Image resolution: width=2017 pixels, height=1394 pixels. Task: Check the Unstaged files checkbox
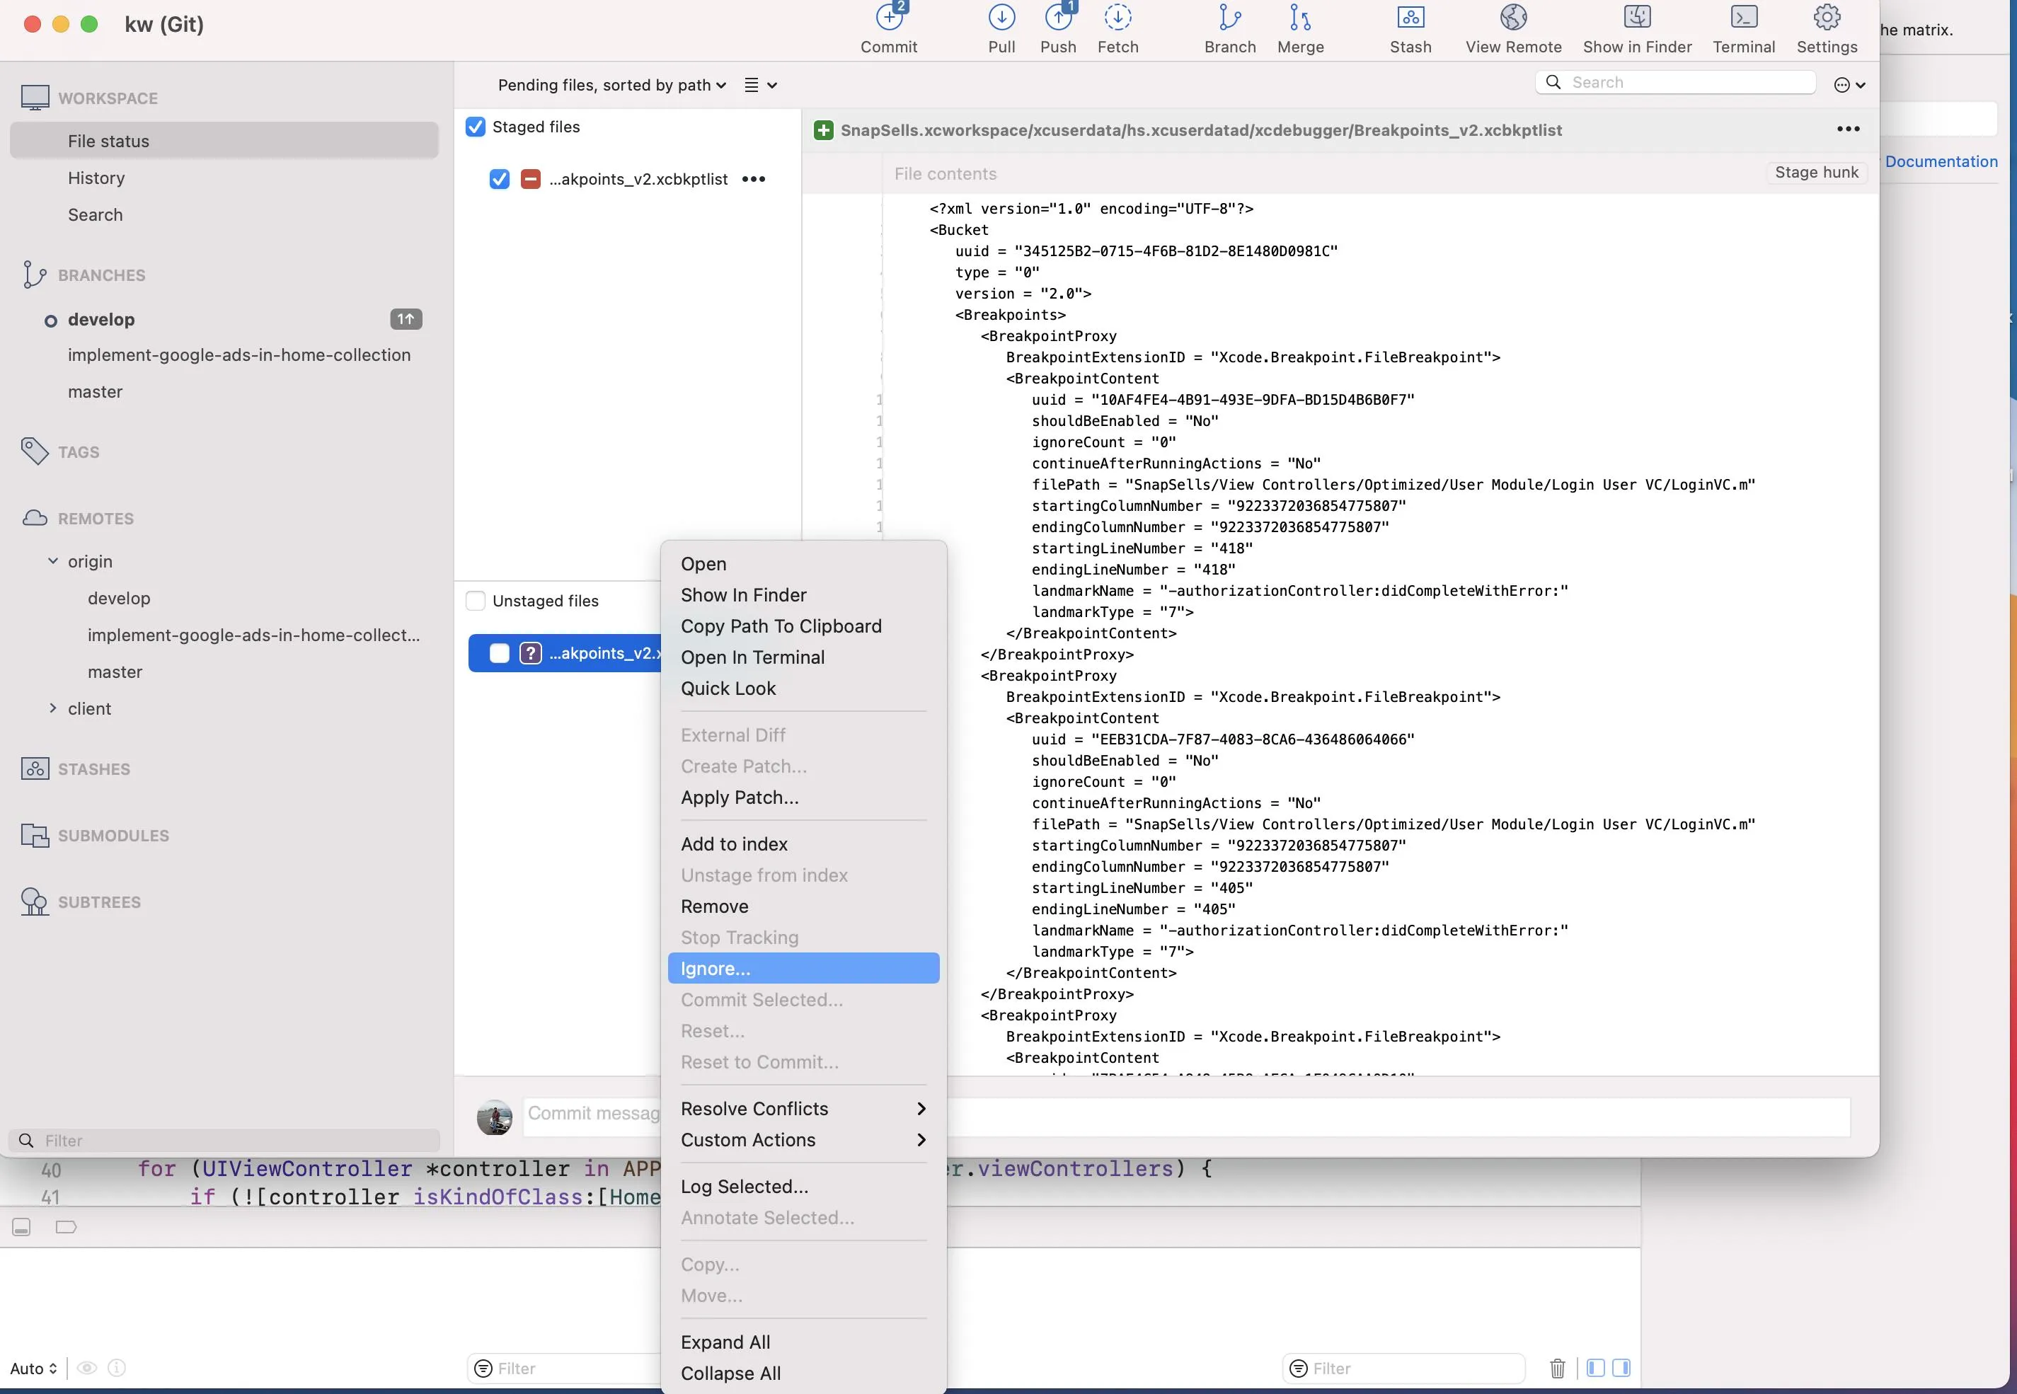tap(475, 601)
